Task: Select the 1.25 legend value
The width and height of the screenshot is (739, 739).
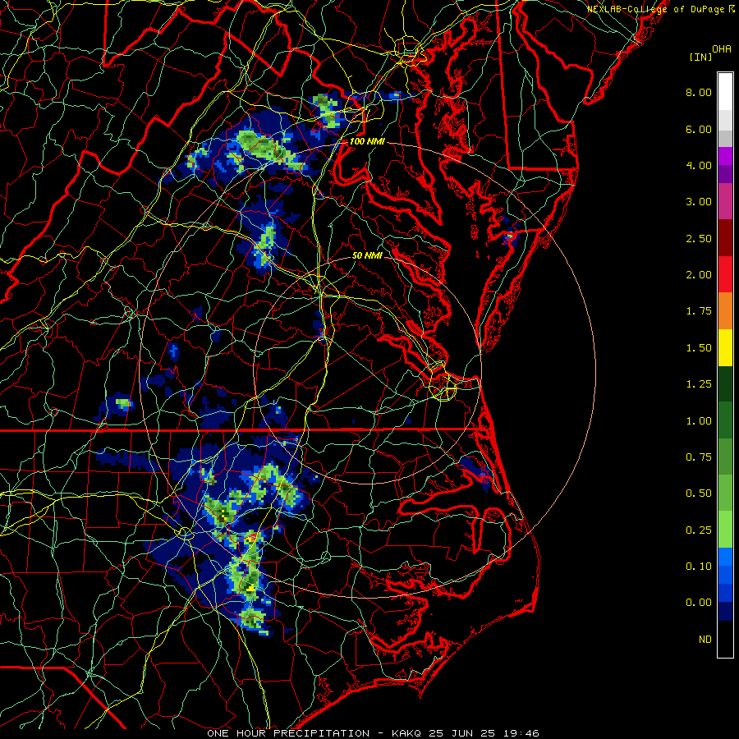Action: (x=699, y=384)
